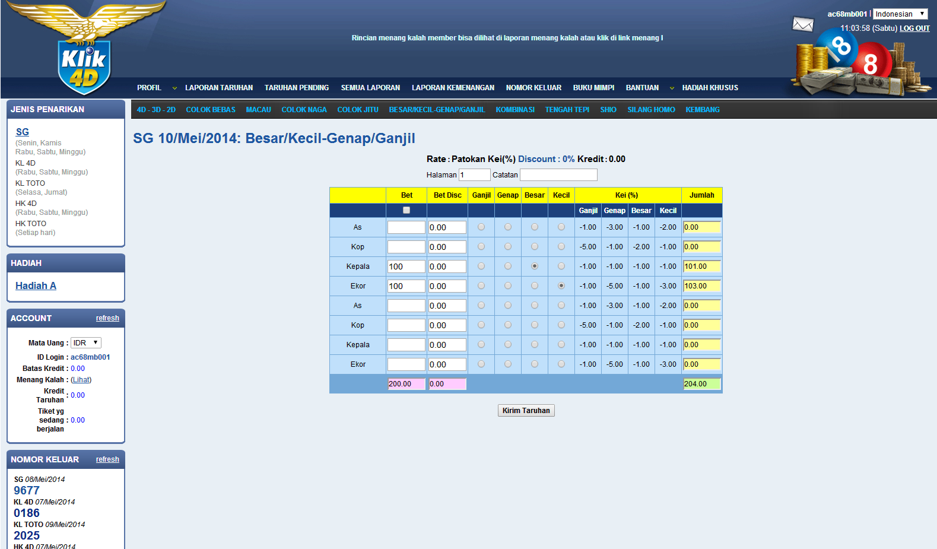Viewport: 937px width, 549px height.
Task: Open the Mata Uang IDR dropdown
Action: [x=86, y=343]
